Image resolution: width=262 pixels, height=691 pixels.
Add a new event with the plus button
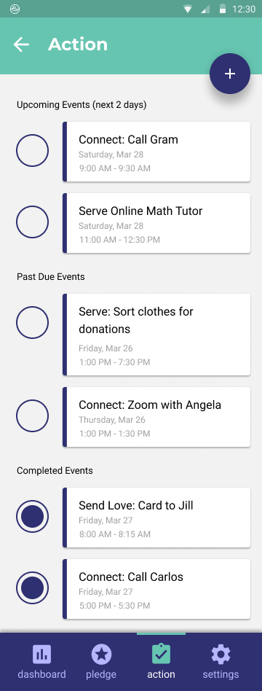click(230, 74)
